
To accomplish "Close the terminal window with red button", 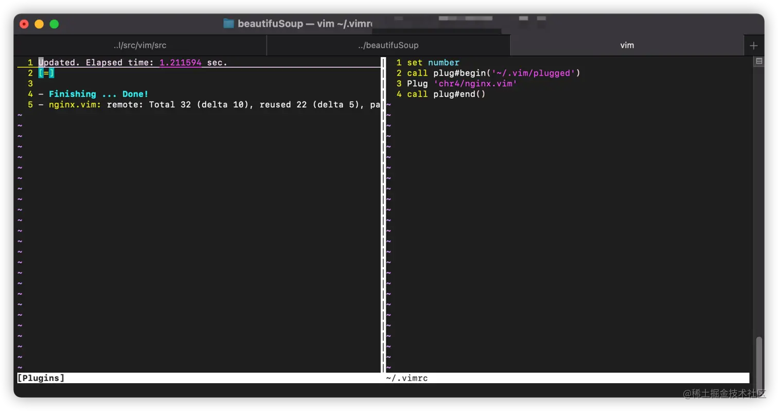I will pyautogui.click(x=24, y=24).
